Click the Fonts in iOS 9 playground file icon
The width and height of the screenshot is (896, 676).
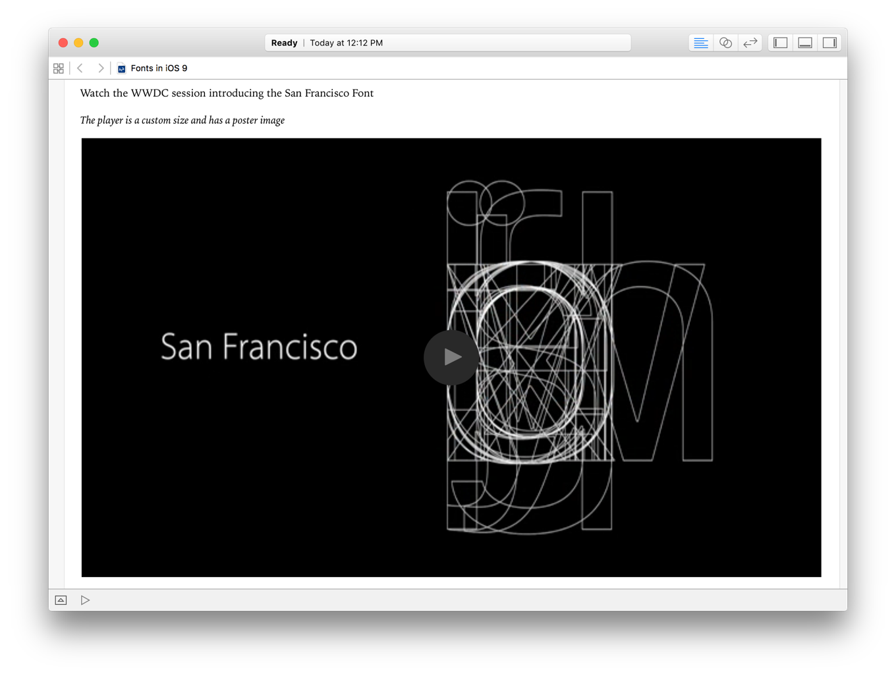121,68
